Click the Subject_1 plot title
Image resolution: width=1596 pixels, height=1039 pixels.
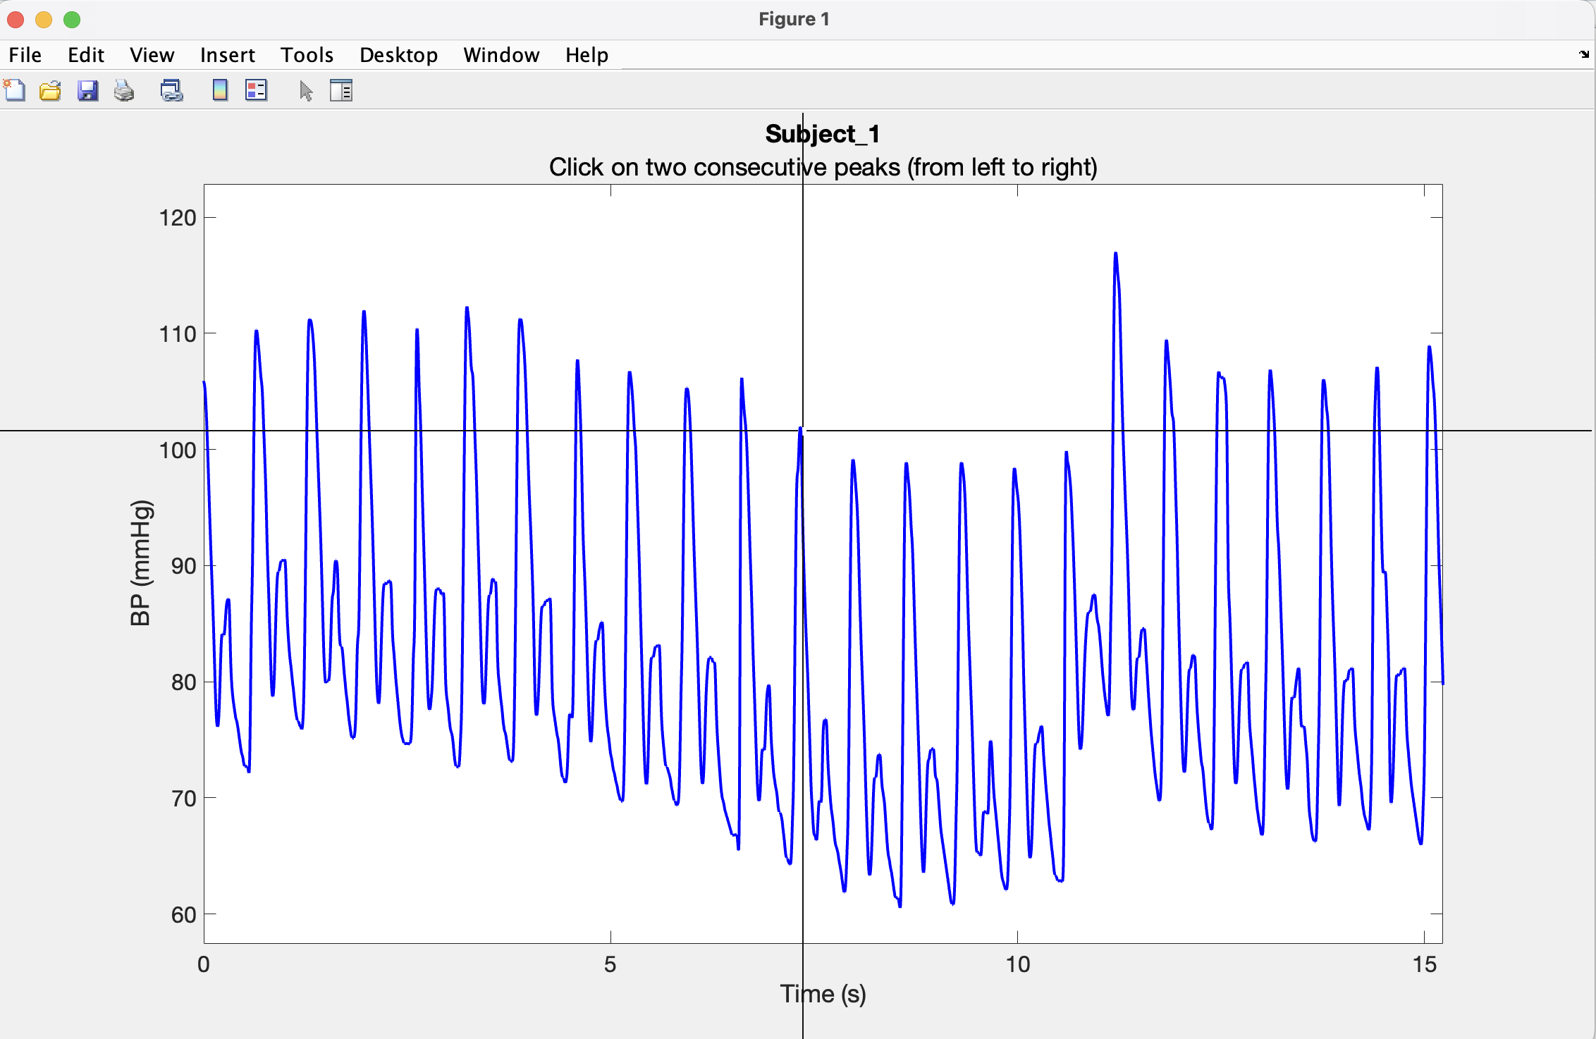coord(822,134)
